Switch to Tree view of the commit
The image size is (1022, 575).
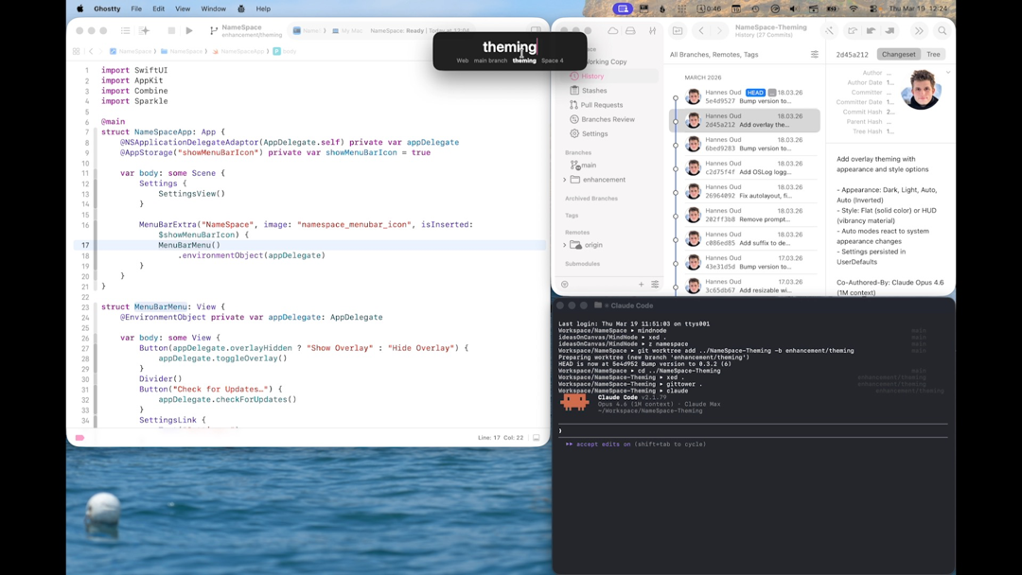(x=934, y=53)
